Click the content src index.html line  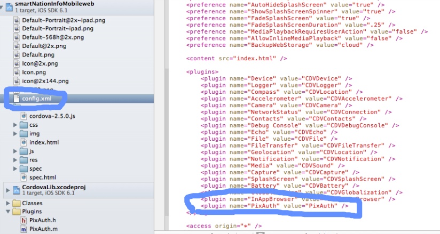click(x=237, y=59)
